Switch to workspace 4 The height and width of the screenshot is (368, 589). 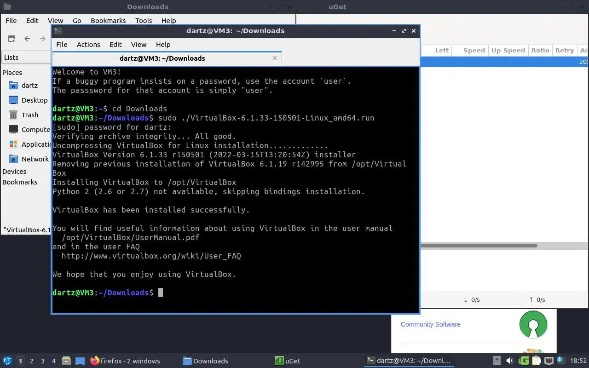pyautogui.click(x=54, y=361)
